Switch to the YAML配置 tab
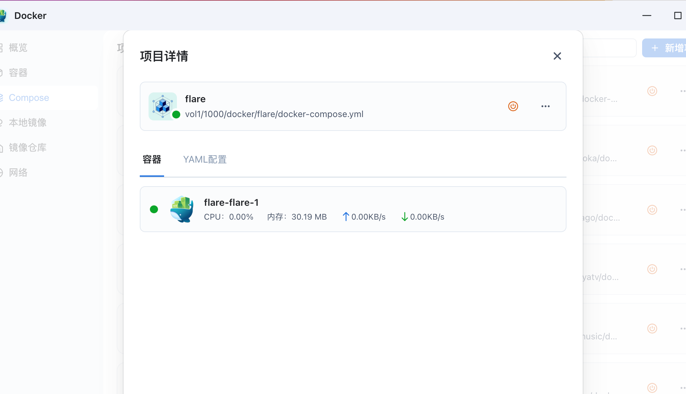Screen dimensions: 686x394 [205, 160]
